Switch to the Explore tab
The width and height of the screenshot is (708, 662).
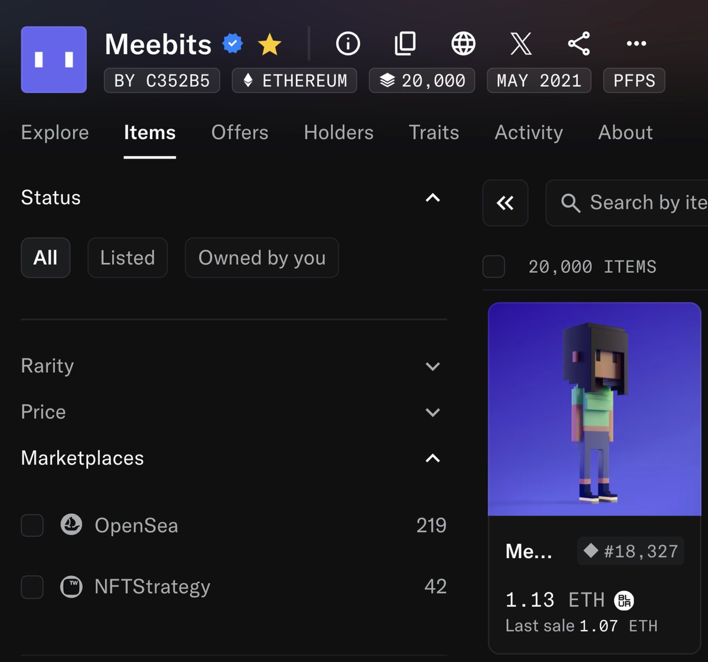tap(55, 133)
